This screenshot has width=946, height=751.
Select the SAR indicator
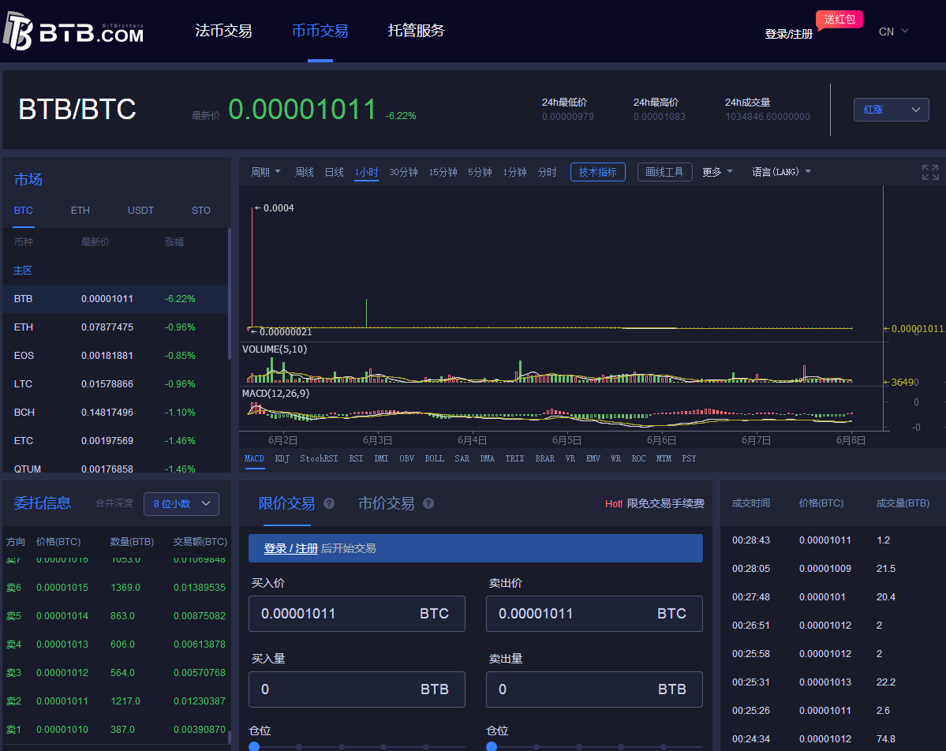(x=462, y=458)
